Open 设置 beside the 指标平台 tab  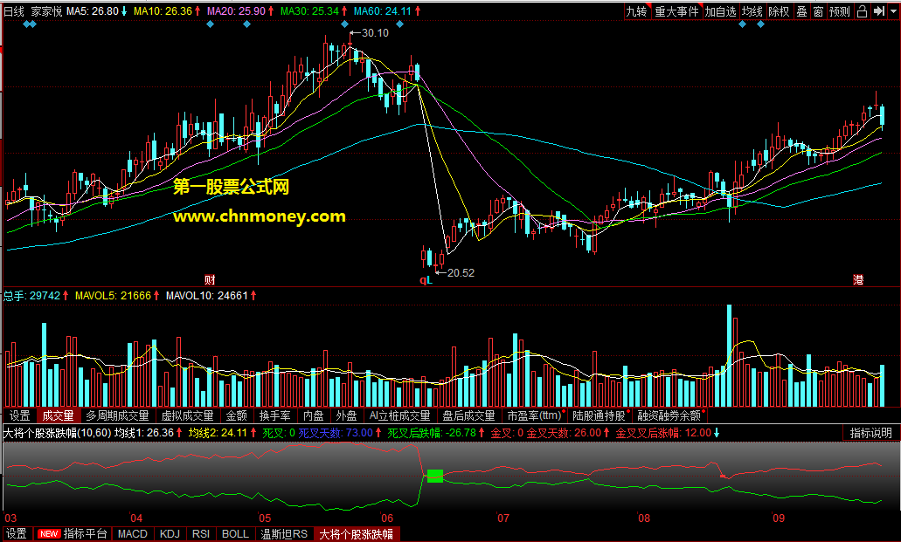17,534
